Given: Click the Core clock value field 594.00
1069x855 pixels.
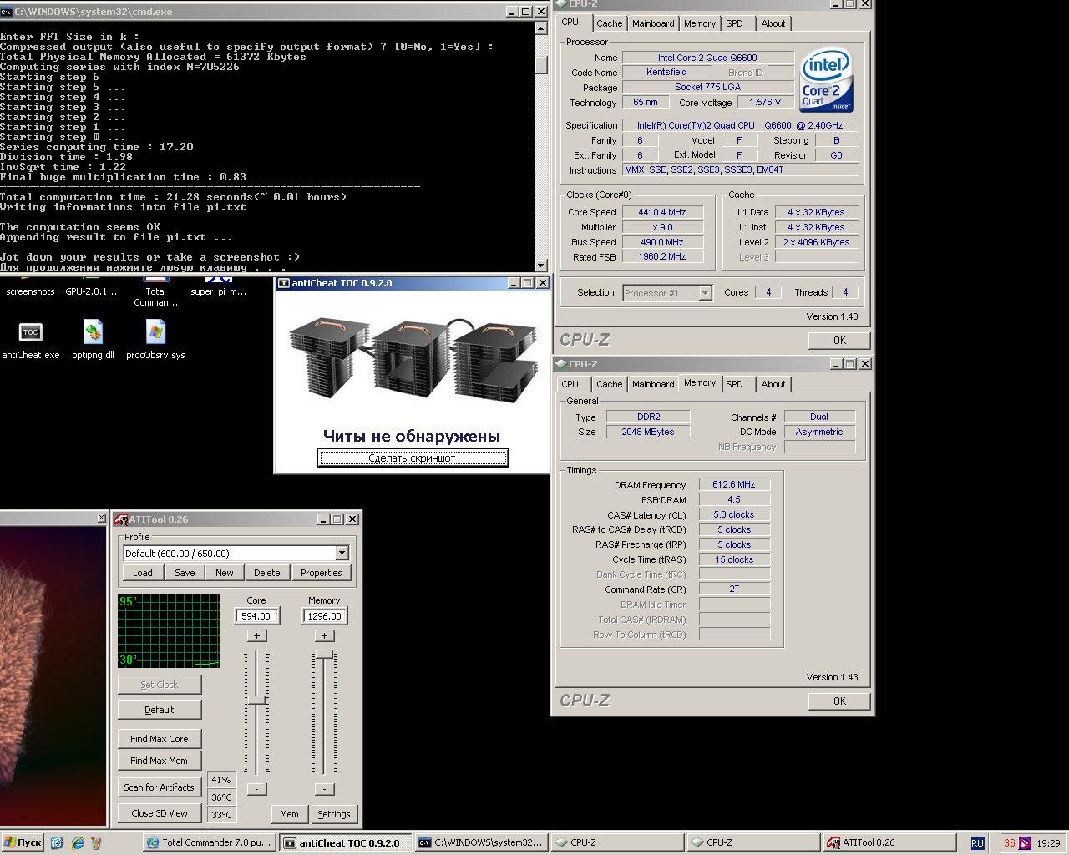Looking at the screenshot, I should pos(256,616).
